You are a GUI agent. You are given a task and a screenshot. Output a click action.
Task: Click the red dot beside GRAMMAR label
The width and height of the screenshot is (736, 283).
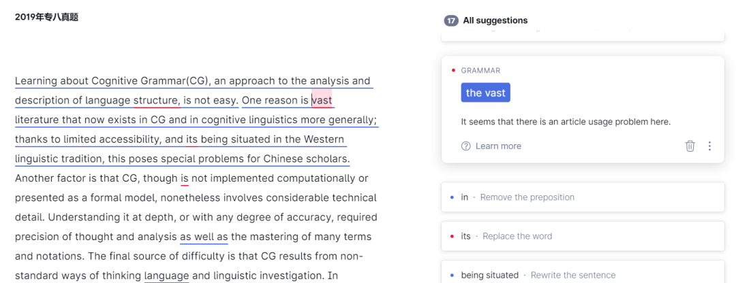454,71
